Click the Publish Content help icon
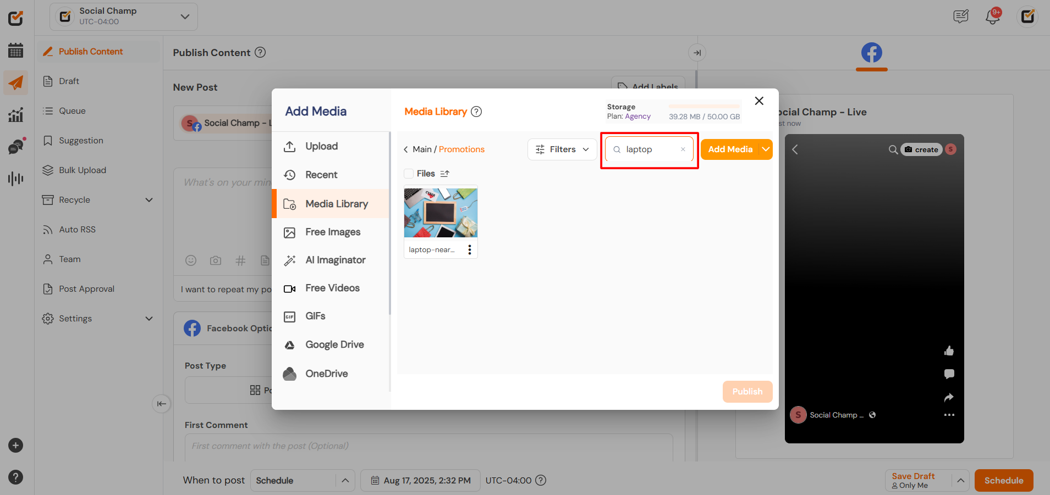The width and height of the screenshot is (1050, 495). 260,52
